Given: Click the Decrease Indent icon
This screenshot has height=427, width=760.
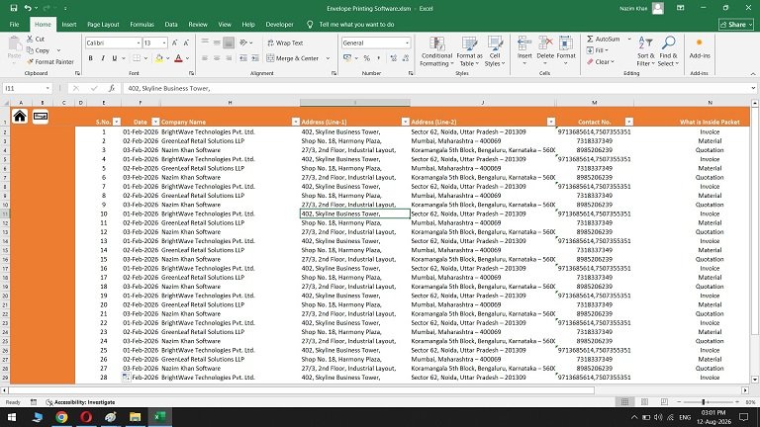Looking at the screenshot, I should tap(242, 58).
